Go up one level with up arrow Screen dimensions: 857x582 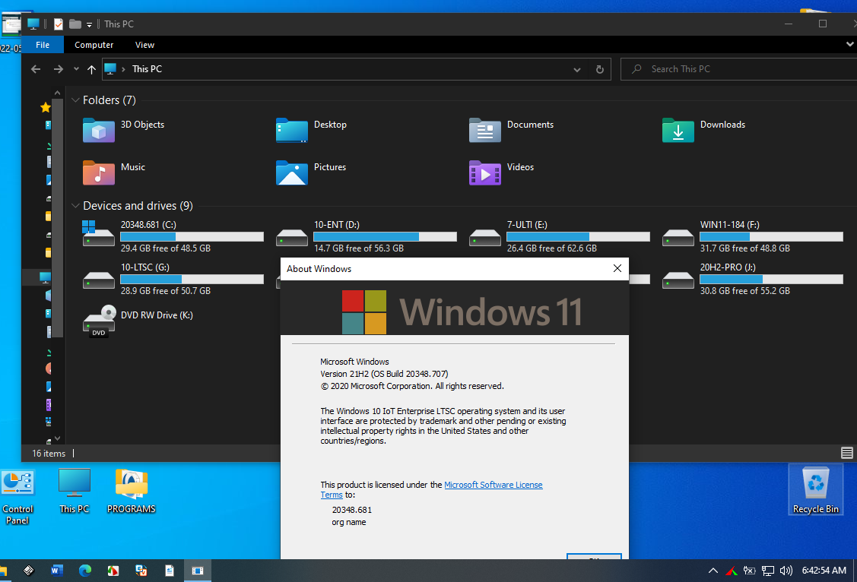click(x=91, y=69)
